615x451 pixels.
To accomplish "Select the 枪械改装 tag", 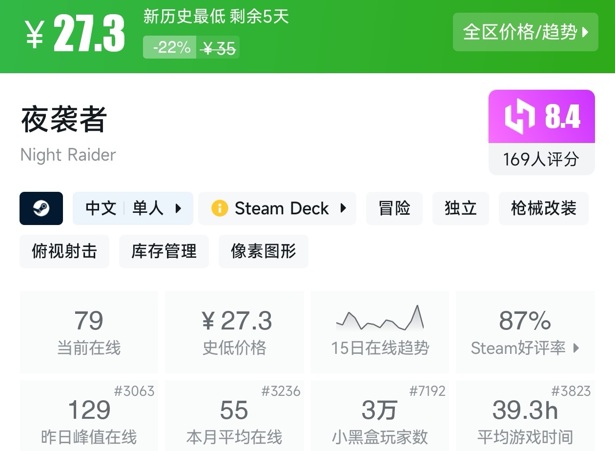I will pyautogui.click(x=543, y=208).
